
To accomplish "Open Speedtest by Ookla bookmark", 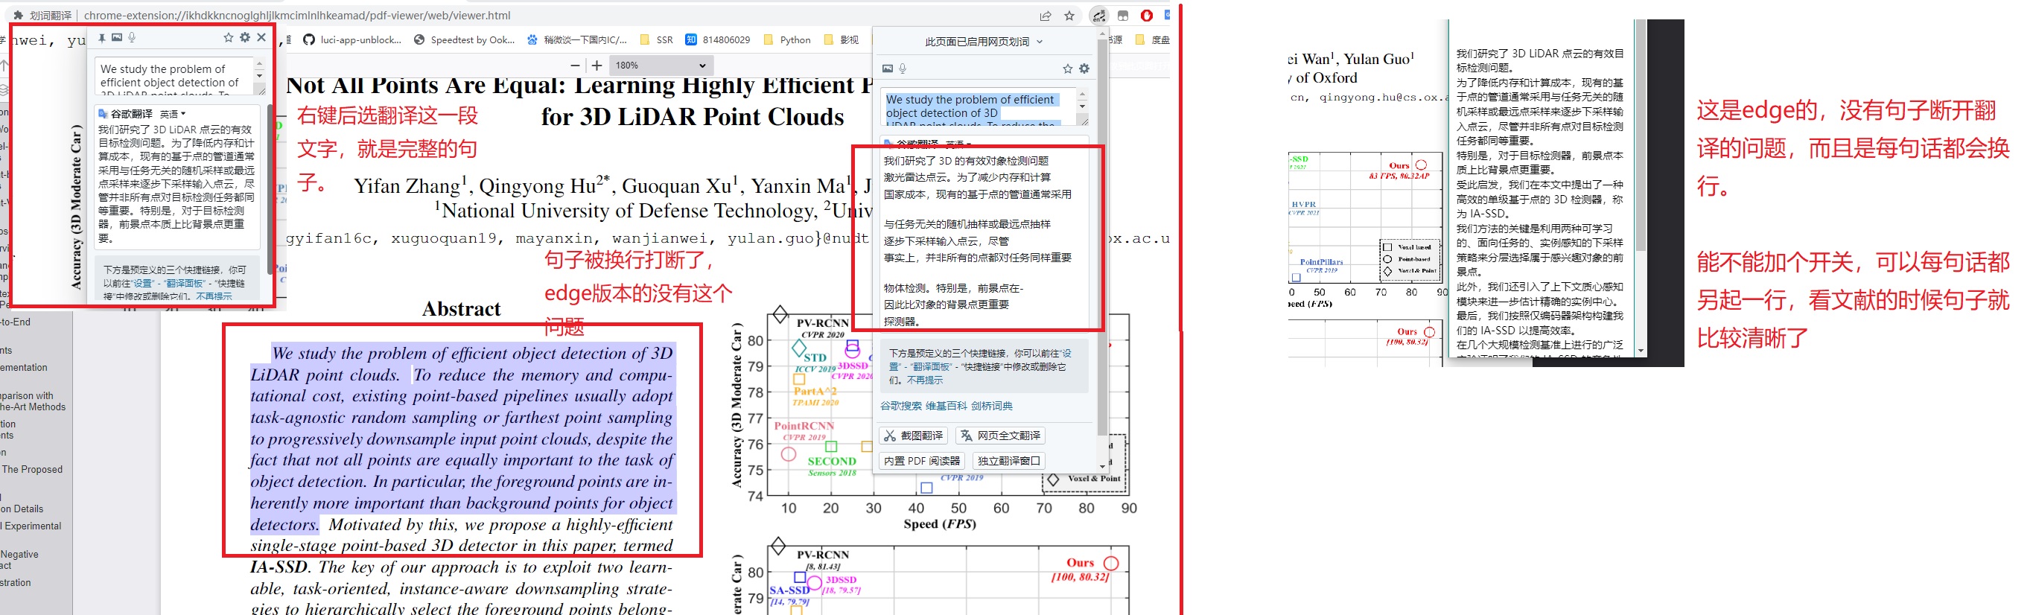I will (x=464, y=39).
